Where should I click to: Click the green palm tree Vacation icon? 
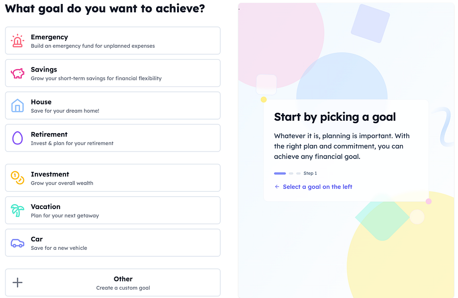(17, 210)
